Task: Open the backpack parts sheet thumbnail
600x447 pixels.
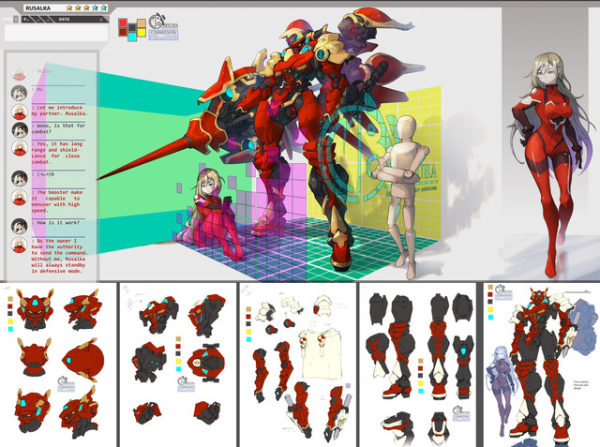Action: coord(178,365)
